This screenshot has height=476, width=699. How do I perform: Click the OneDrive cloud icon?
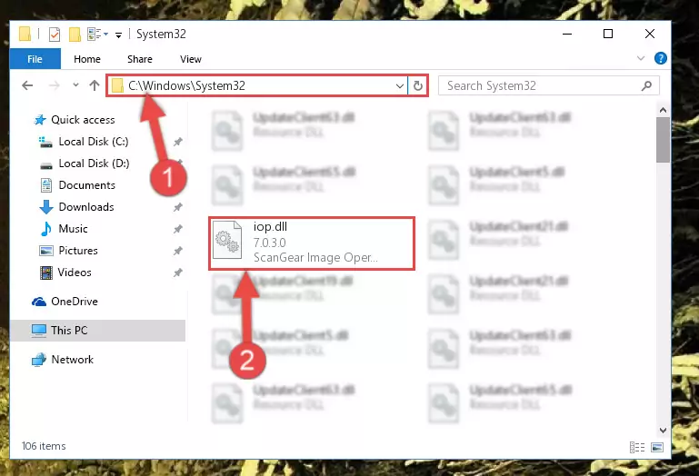(39, 302)
